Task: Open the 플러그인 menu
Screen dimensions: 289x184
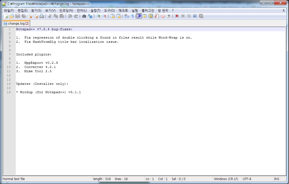Action: pyautogui.click(x=148, y=10)
